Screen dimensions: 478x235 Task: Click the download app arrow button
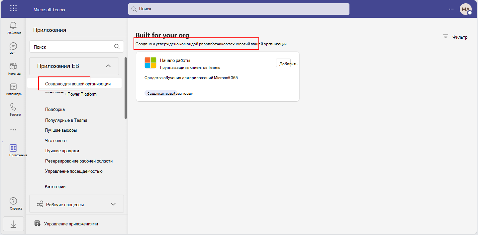click(x=13, y=224)
